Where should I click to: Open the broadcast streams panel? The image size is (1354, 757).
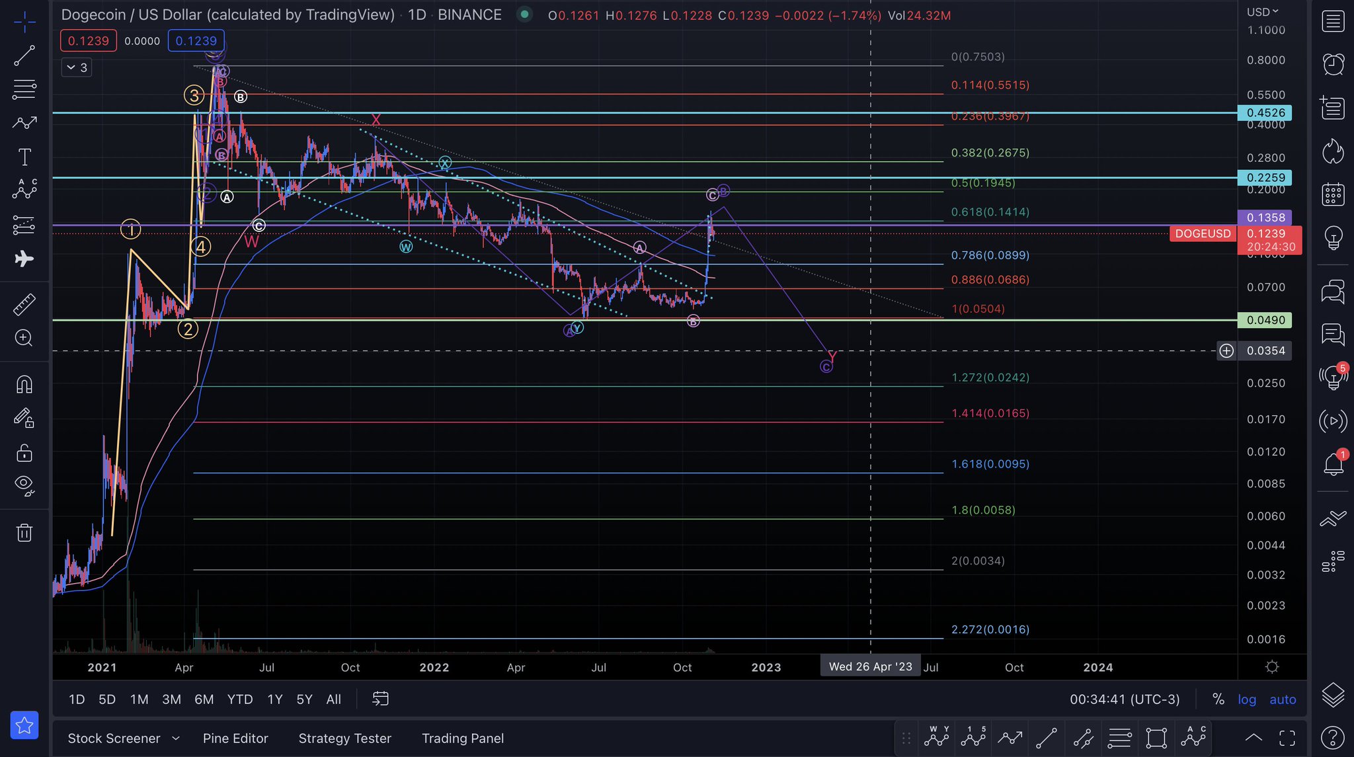pyautogui.click(x=1333, y=420)
